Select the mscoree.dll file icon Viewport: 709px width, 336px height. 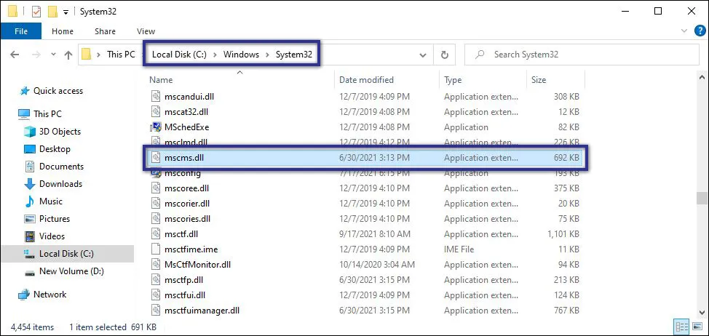156,188
